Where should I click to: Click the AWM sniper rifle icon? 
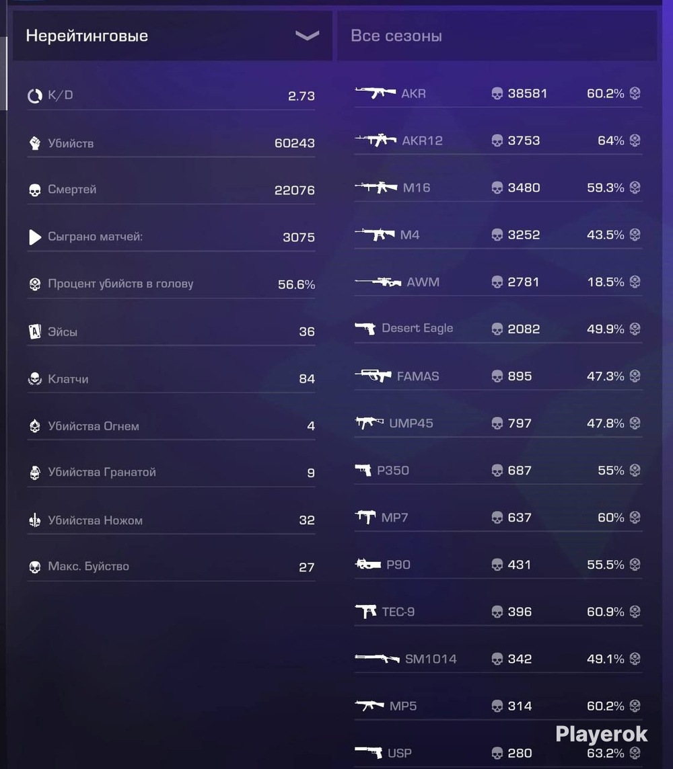point(378,282)
